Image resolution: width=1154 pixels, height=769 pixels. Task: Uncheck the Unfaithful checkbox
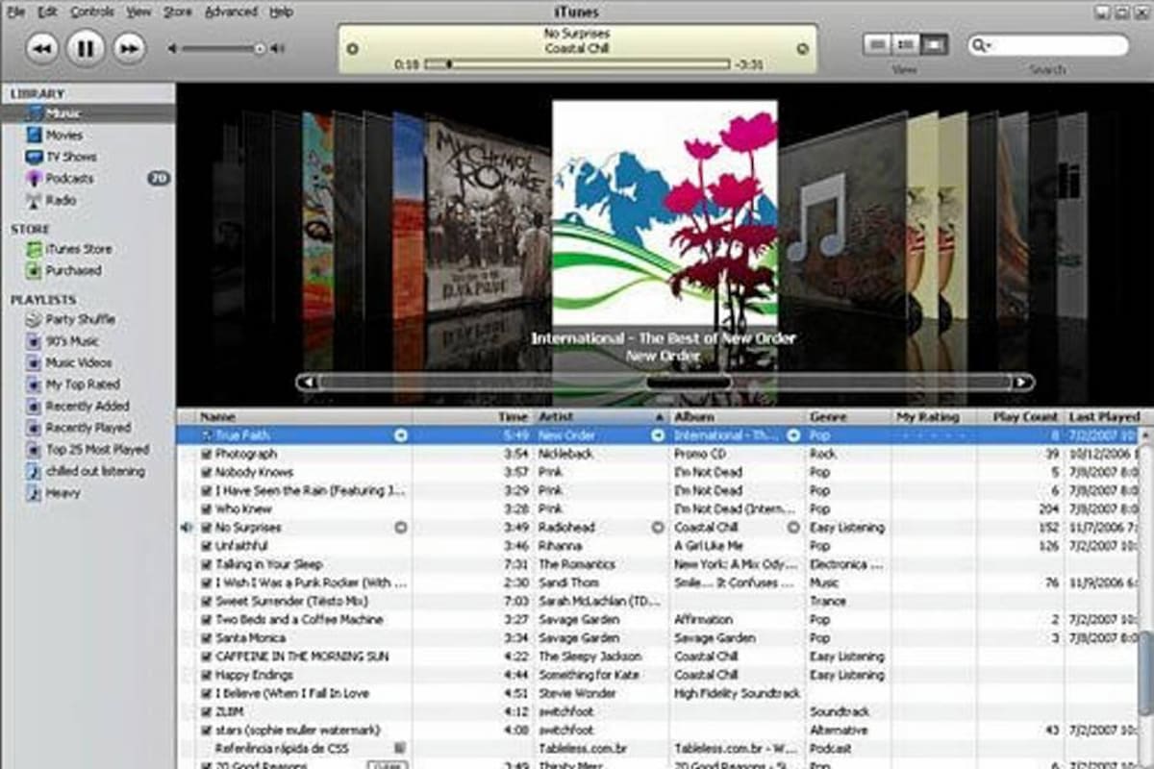pyautogui.click(x=206, y=546)
